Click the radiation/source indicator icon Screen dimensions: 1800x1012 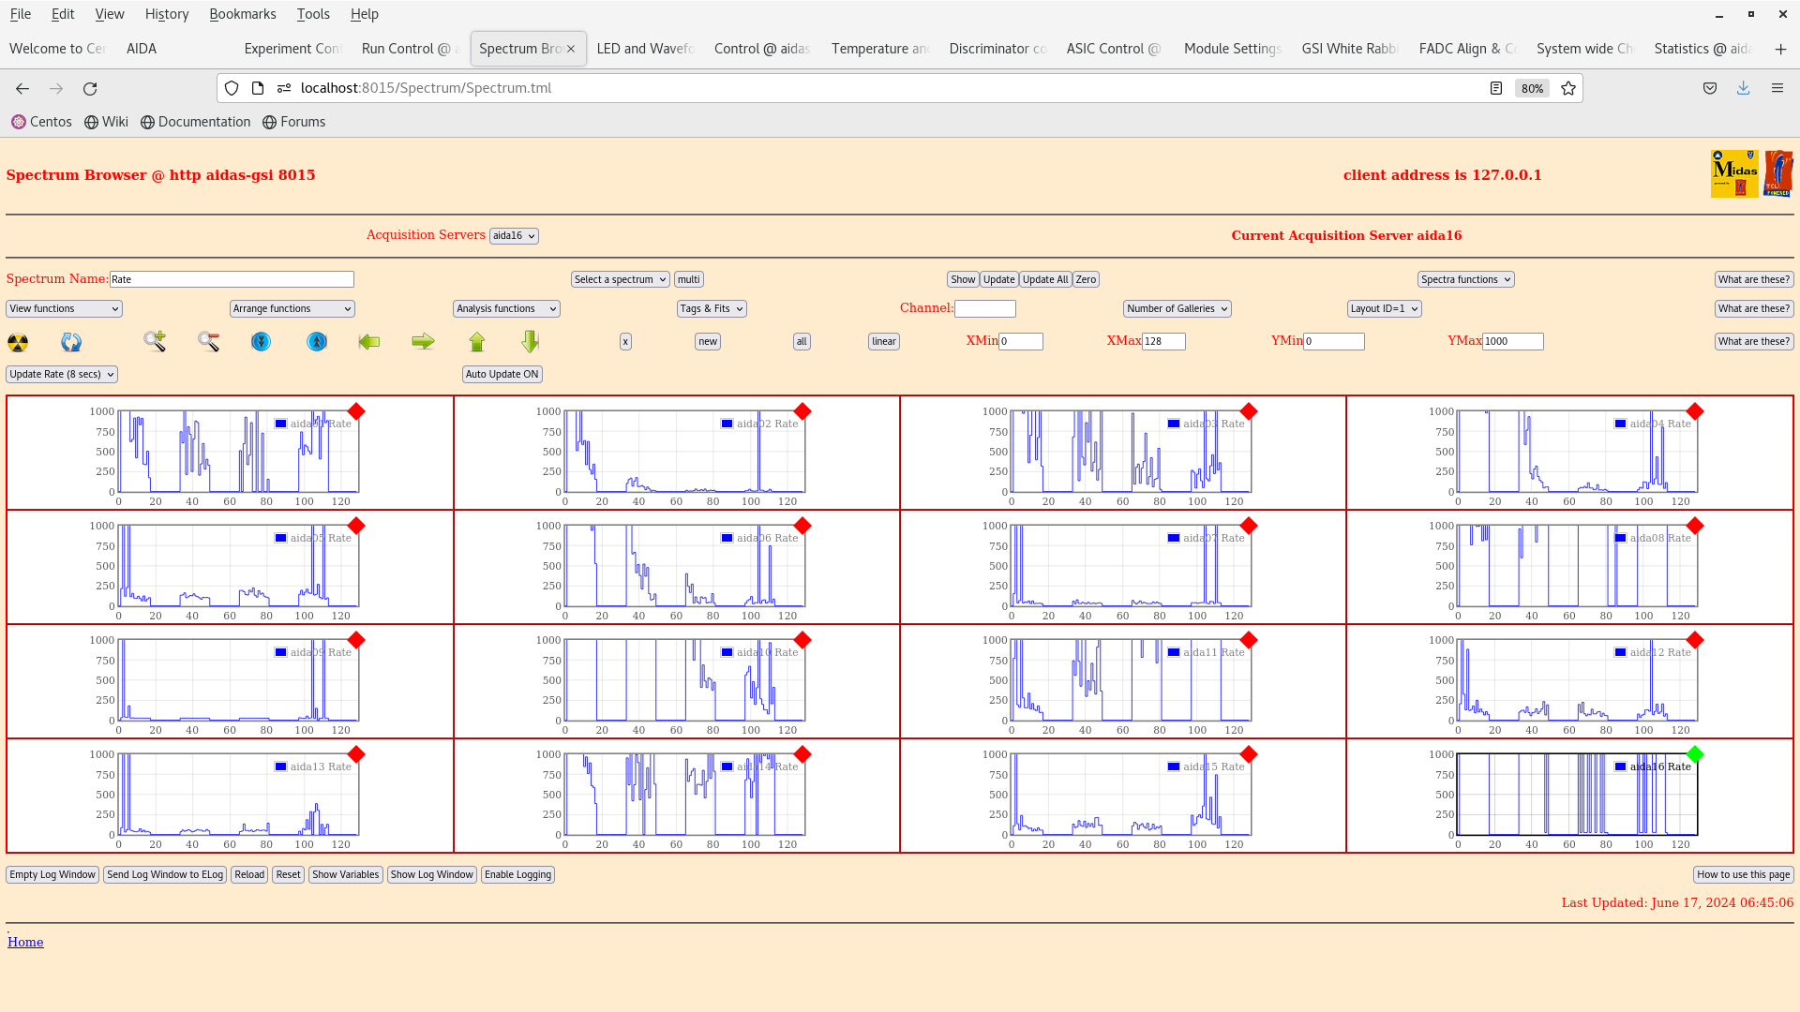17,342
